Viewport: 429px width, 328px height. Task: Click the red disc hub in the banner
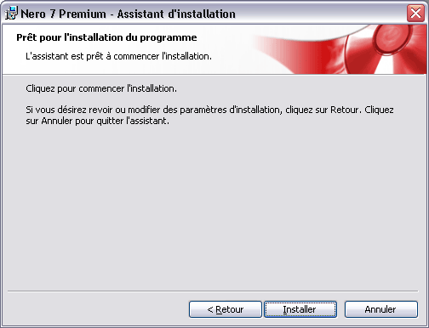click(x=391, y=38)
